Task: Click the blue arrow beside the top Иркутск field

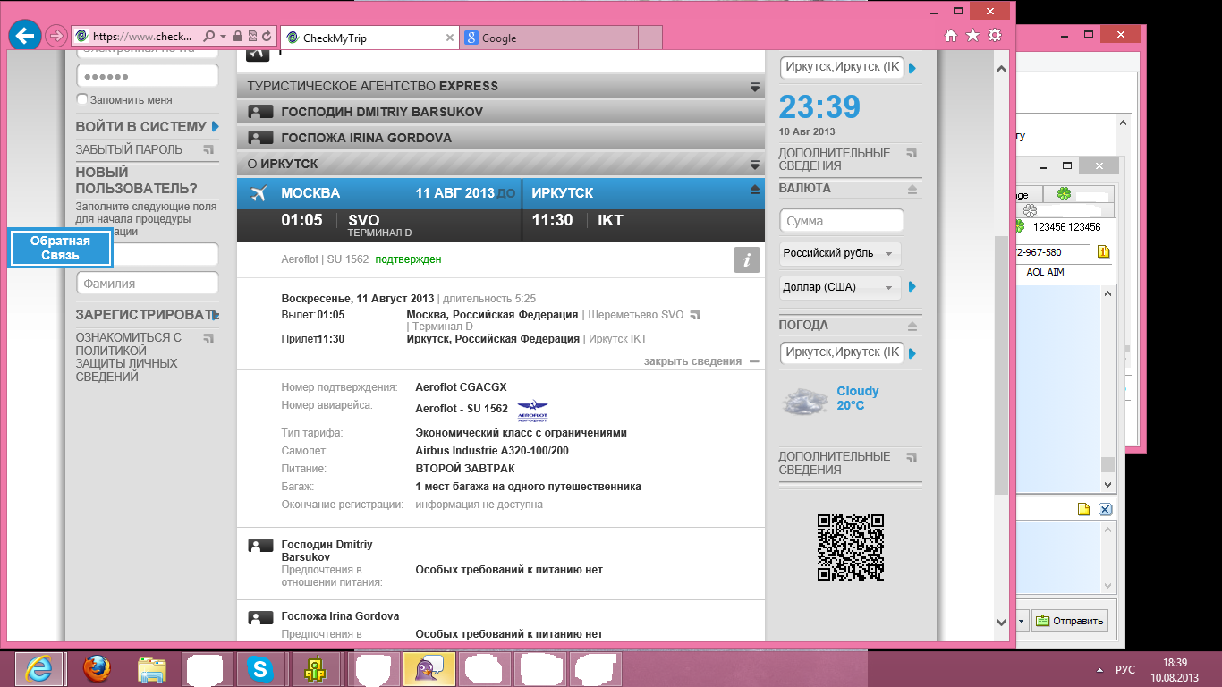Action: (x=912, y=68)
